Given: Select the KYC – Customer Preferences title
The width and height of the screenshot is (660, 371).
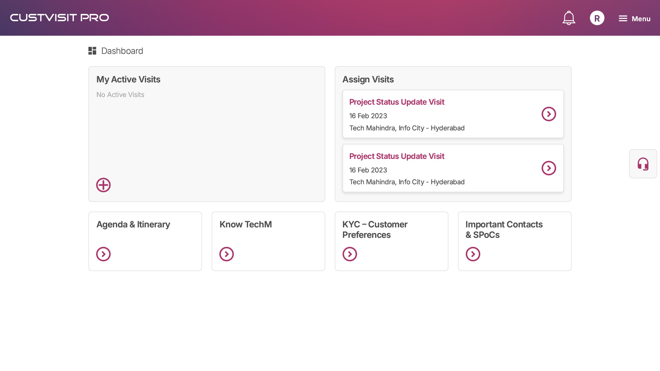Looking at the screenshot, I should pos(375,229).
